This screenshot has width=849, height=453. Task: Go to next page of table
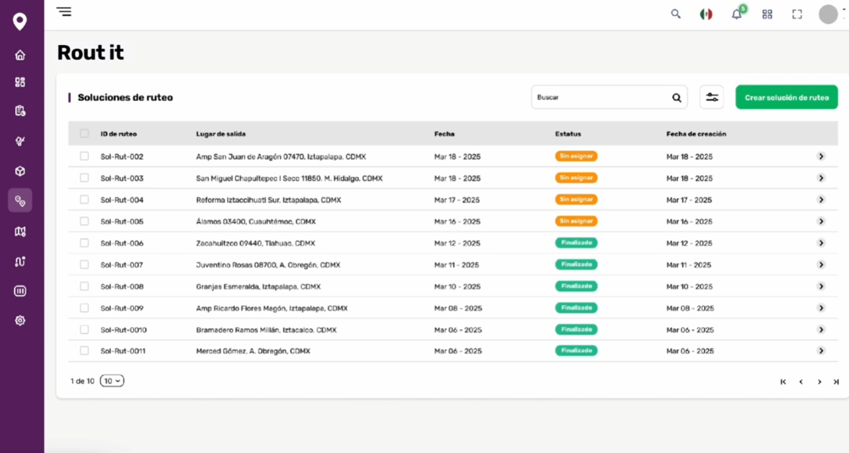click(x=819, y=382)
